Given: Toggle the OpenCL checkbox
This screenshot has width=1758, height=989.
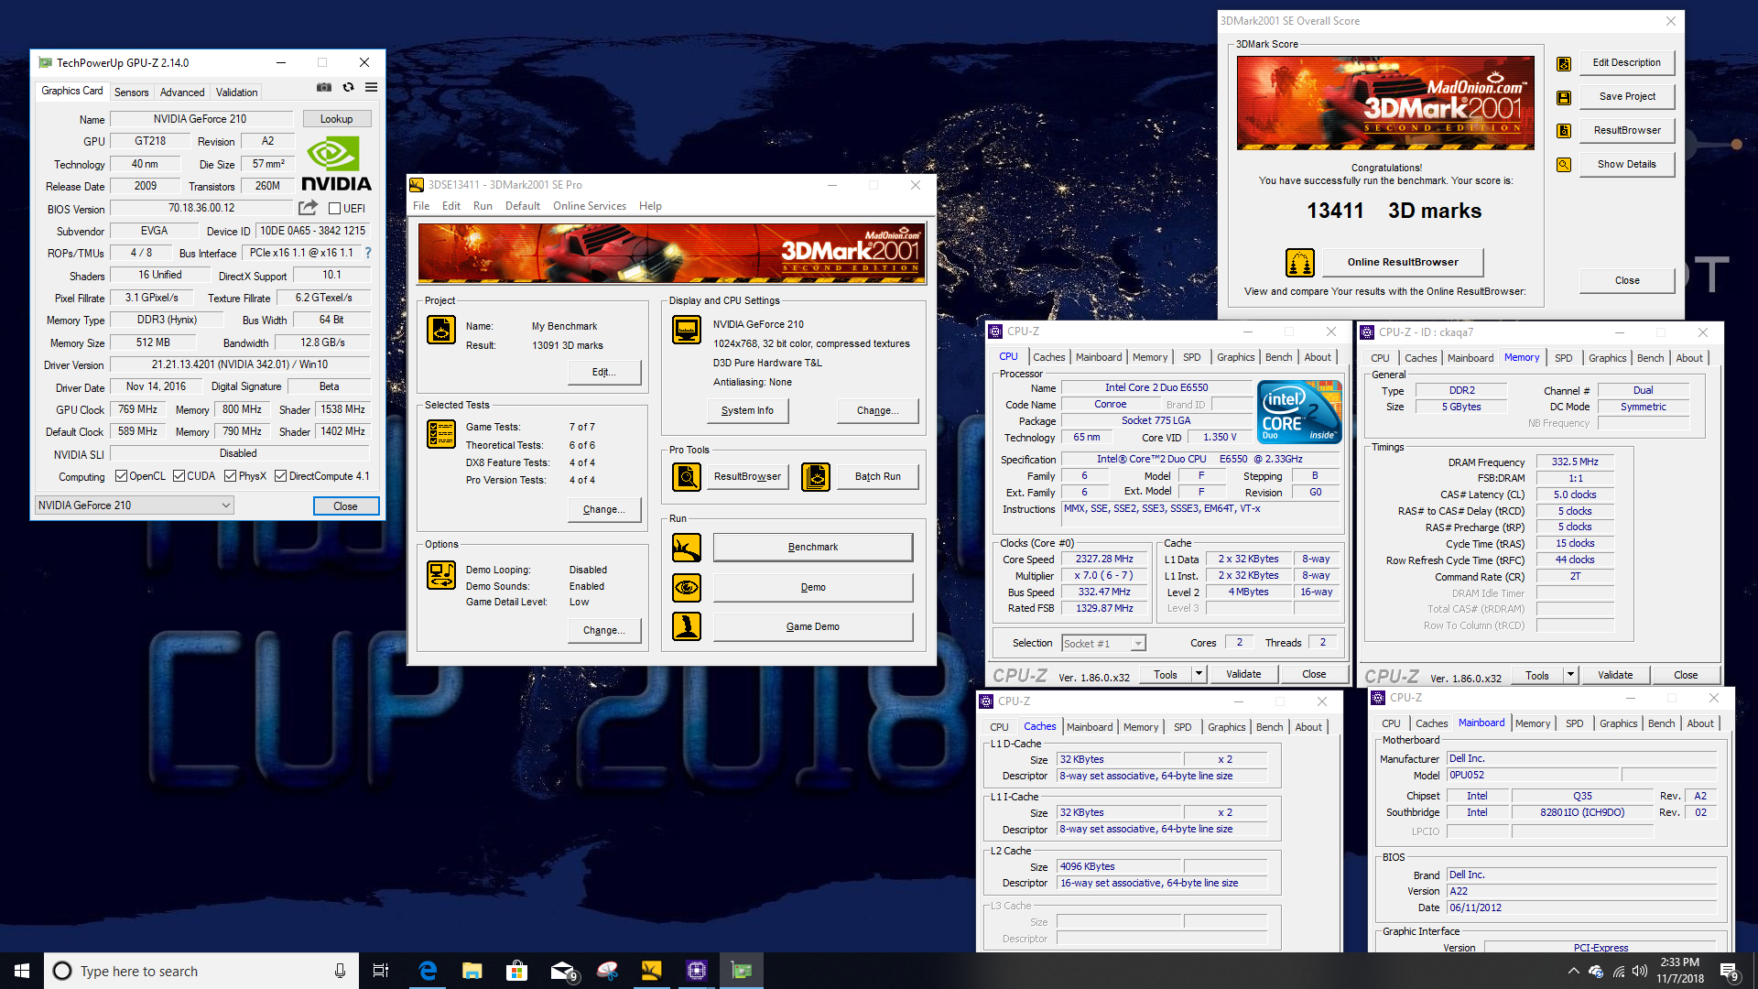Looking at the screenshot, I should (x=121, y=476).
